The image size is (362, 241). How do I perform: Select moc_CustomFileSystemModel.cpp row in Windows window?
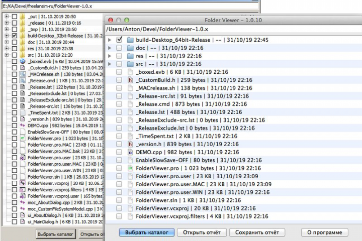click(x=53, y=209)
